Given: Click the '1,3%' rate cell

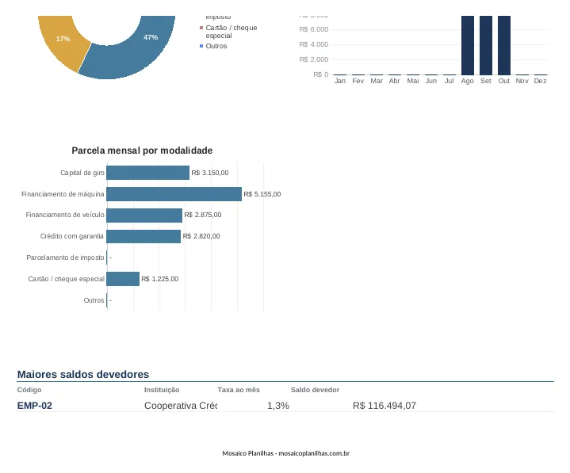Looking at the screenshot, I should (x=278, y=406).
